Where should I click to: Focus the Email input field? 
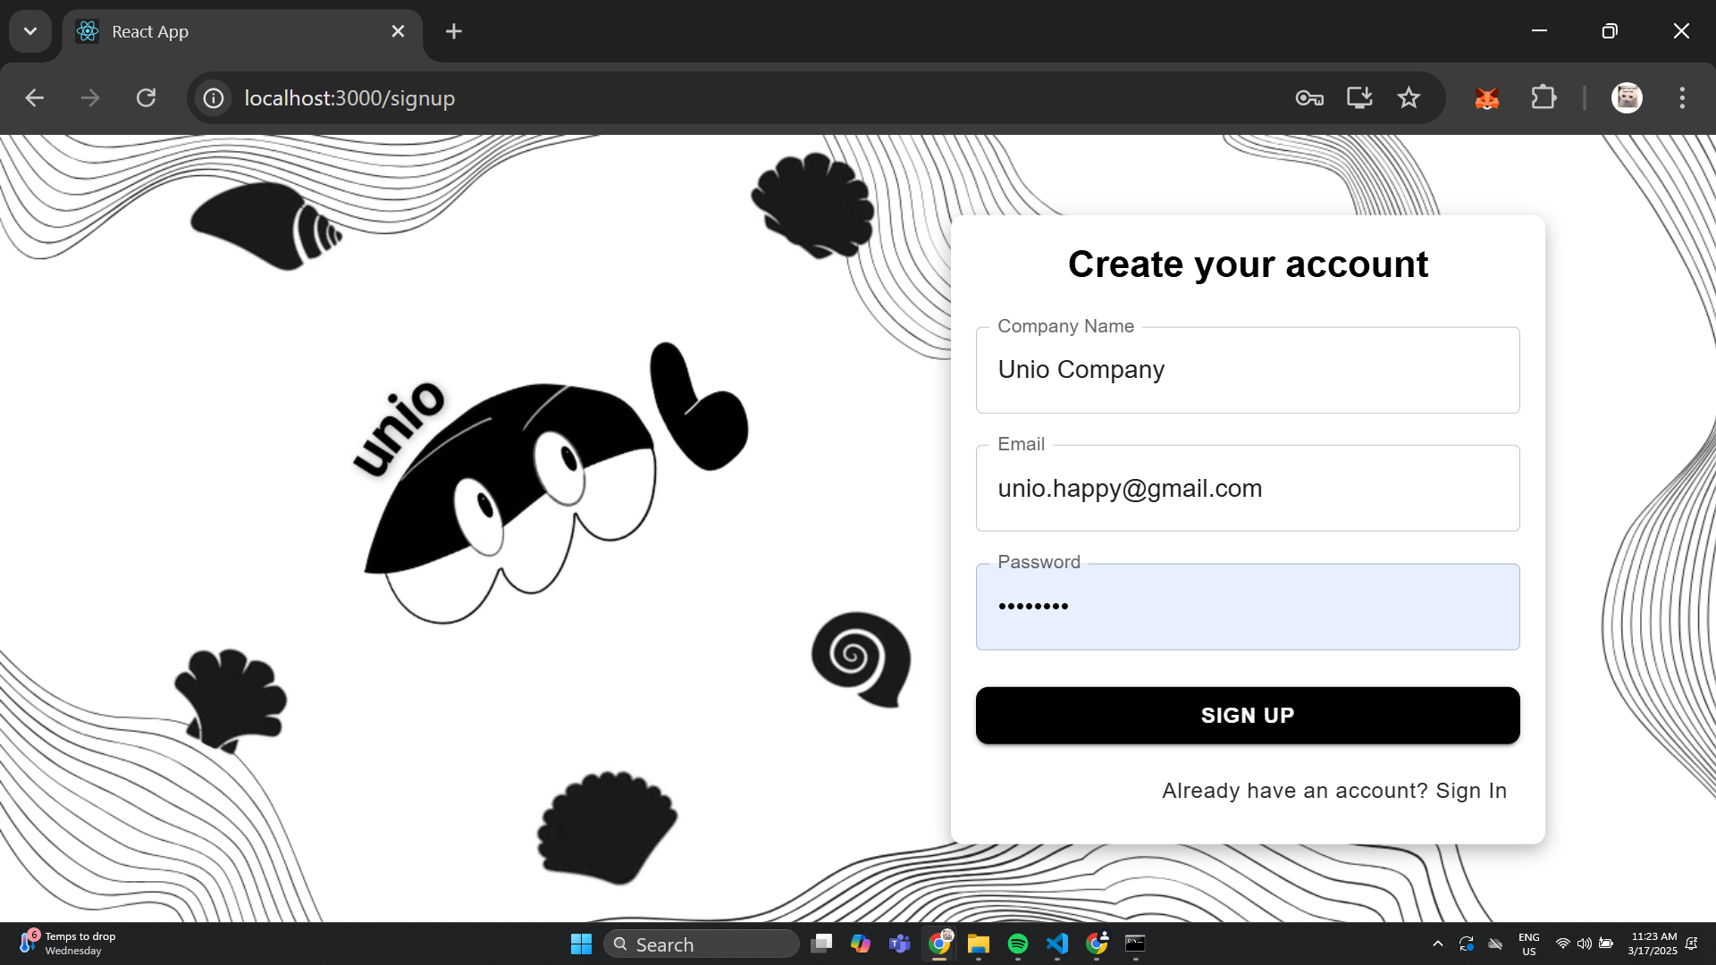pos(1247,489)
